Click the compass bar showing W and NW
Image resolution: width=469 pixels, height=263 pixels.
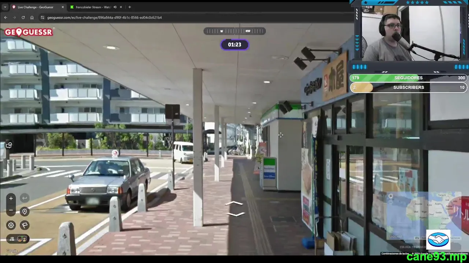point(234,31)
